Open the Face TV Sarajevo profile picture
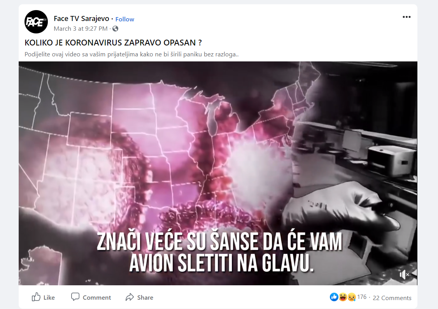This screenshot has height=309, width=438. tap(36, 22)
